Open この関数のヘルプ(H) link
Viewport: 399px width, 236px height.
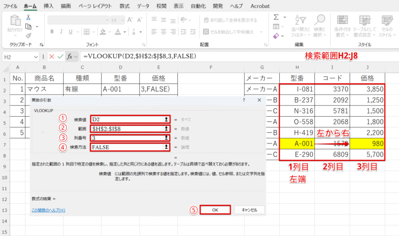49,210
